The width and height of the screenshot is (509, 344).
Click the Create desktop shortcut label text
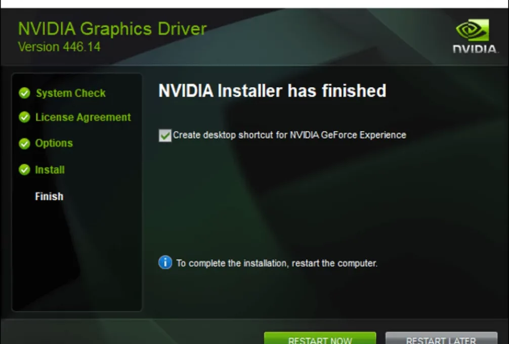[x=289, y=135]
